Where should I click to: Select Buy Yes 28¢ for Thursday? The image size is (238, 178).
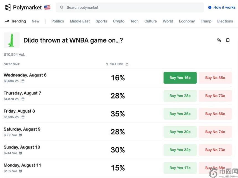[x=180, y=96]
